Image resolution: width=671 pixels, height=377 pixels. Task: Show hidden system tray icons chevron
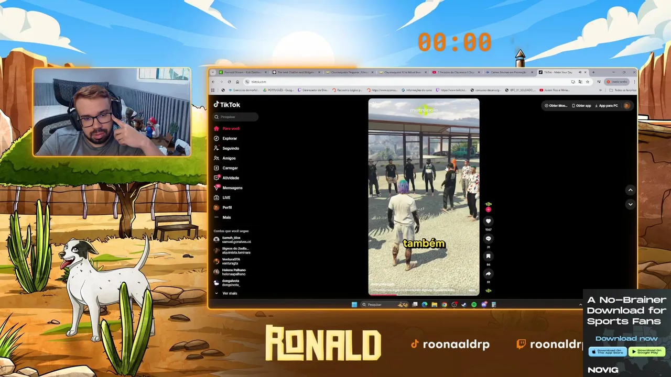[x=580, y=304]
